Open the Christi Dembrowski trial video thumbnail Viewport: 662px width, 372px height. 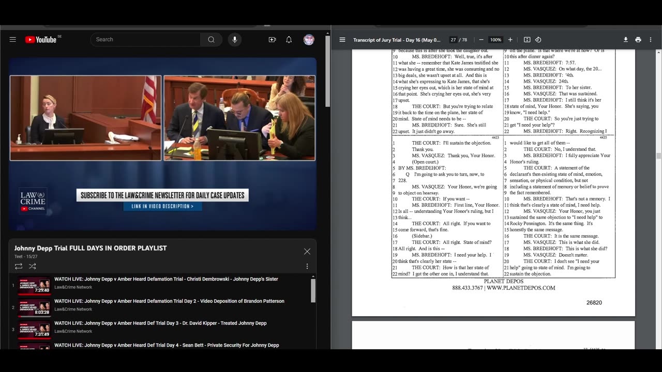pos(35,285)
